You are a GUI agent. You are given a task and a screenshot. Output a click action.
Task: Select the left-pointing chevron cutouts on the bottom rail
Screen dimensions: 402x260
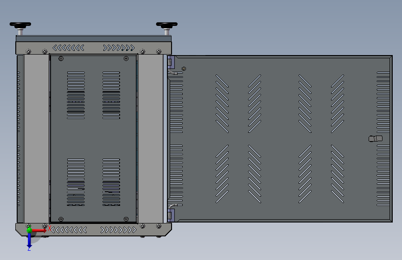(69, 230)
